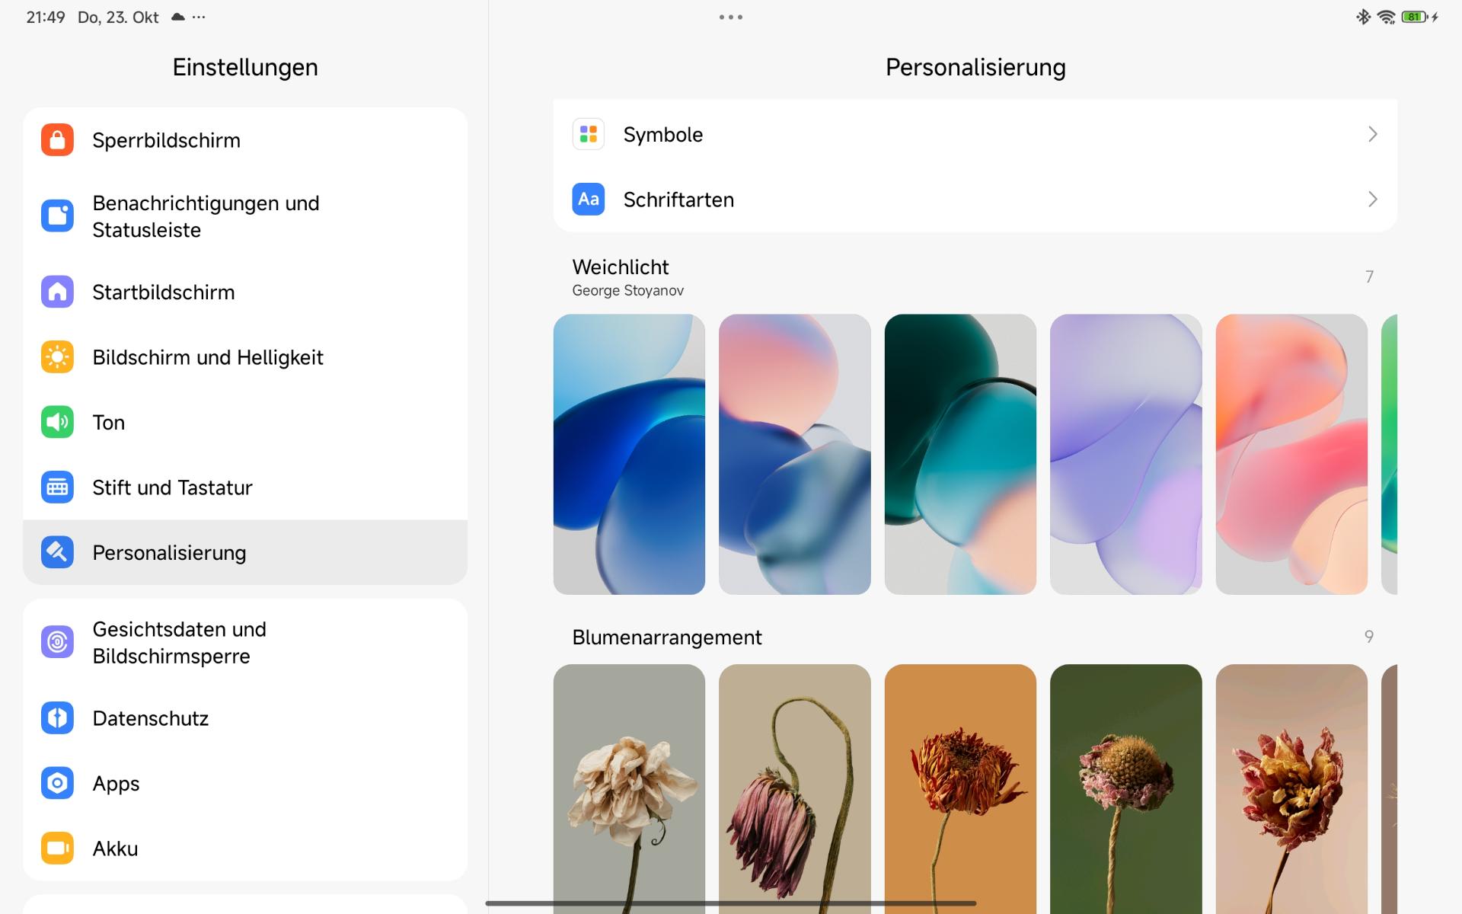Tap the Stift und Tastatur keyboard icon

pyautogui.click(x=57, y=487)
